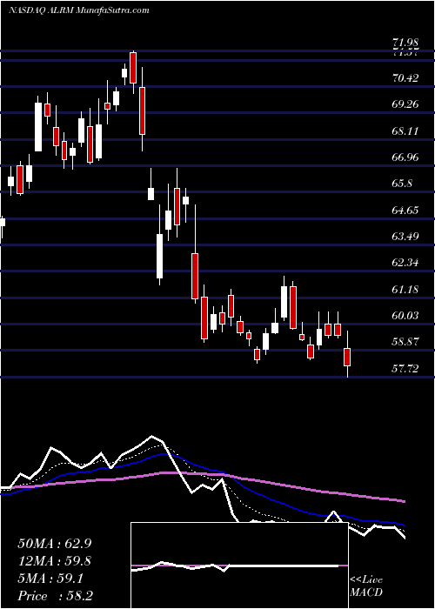Click the tallest red candle at the chart peak
Image resolution: width=435 pixels, height=609 pixels.
pyautogui.click(x=133, y=68)
